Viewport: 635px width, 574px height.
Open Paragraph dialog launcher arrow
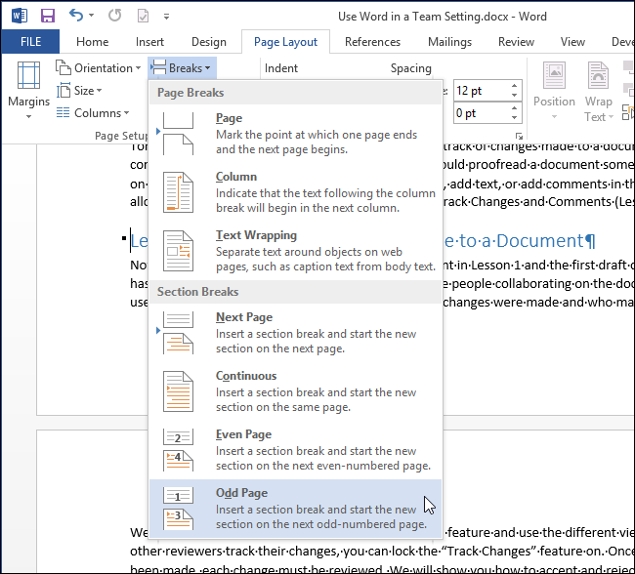[519, 137]
